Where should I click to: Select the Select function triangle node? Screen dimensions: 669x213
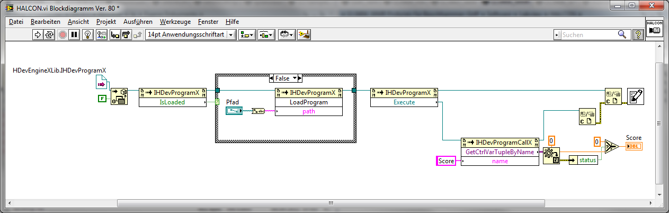click(x=612, y=147)
